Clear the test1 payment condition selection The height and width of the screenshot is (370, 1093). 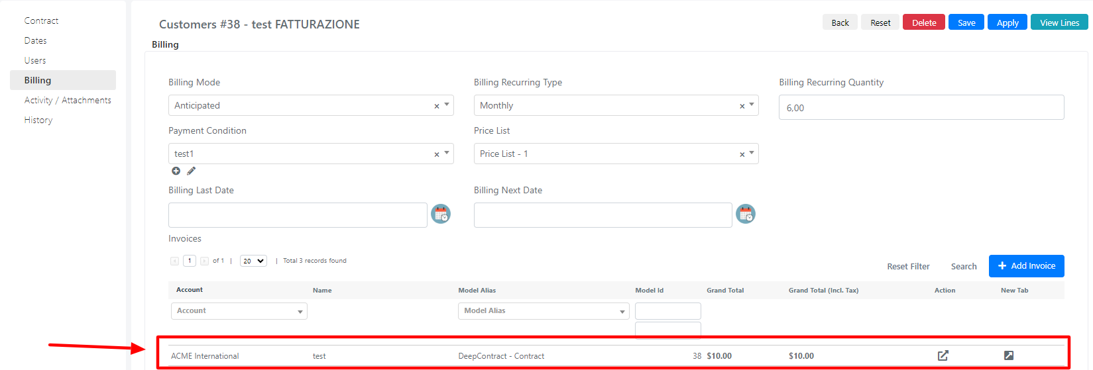(437, 154)
